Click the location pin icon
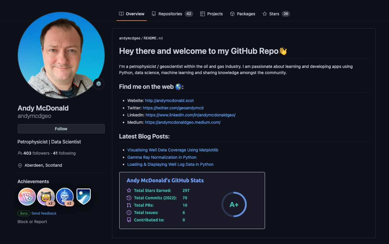This screenshot has height=244, width=389. 20,166
